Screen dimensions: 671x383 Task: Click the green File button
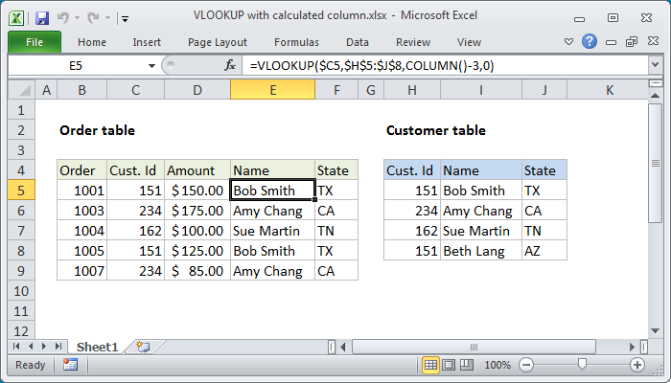click(34, 42)
